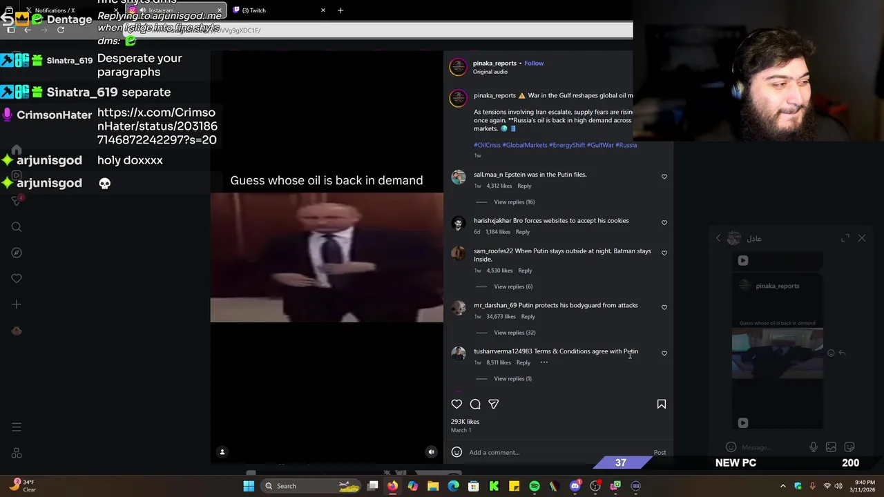The height and width of the screenshot is (497, 884).
Task: Like the tusharrverma124983 Terms & Conditions comment
Action: click(664, 353)
